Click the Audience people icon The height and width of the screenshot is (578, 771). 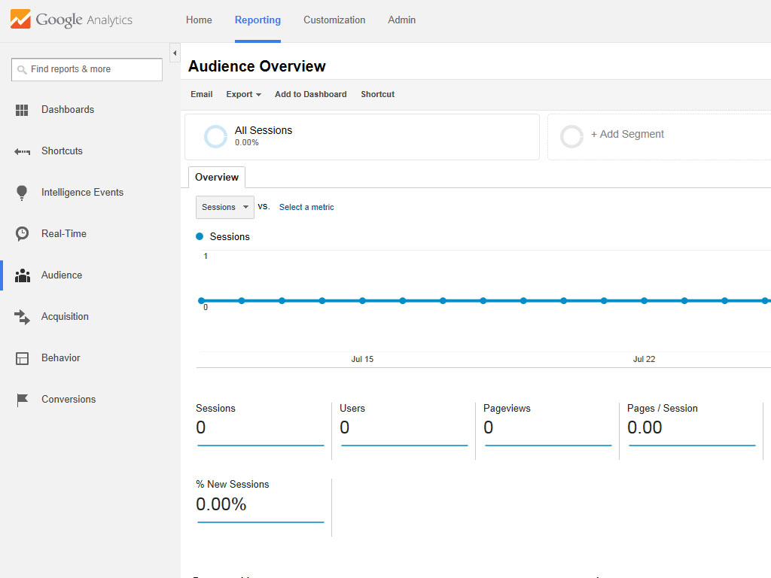click(22, 275)
